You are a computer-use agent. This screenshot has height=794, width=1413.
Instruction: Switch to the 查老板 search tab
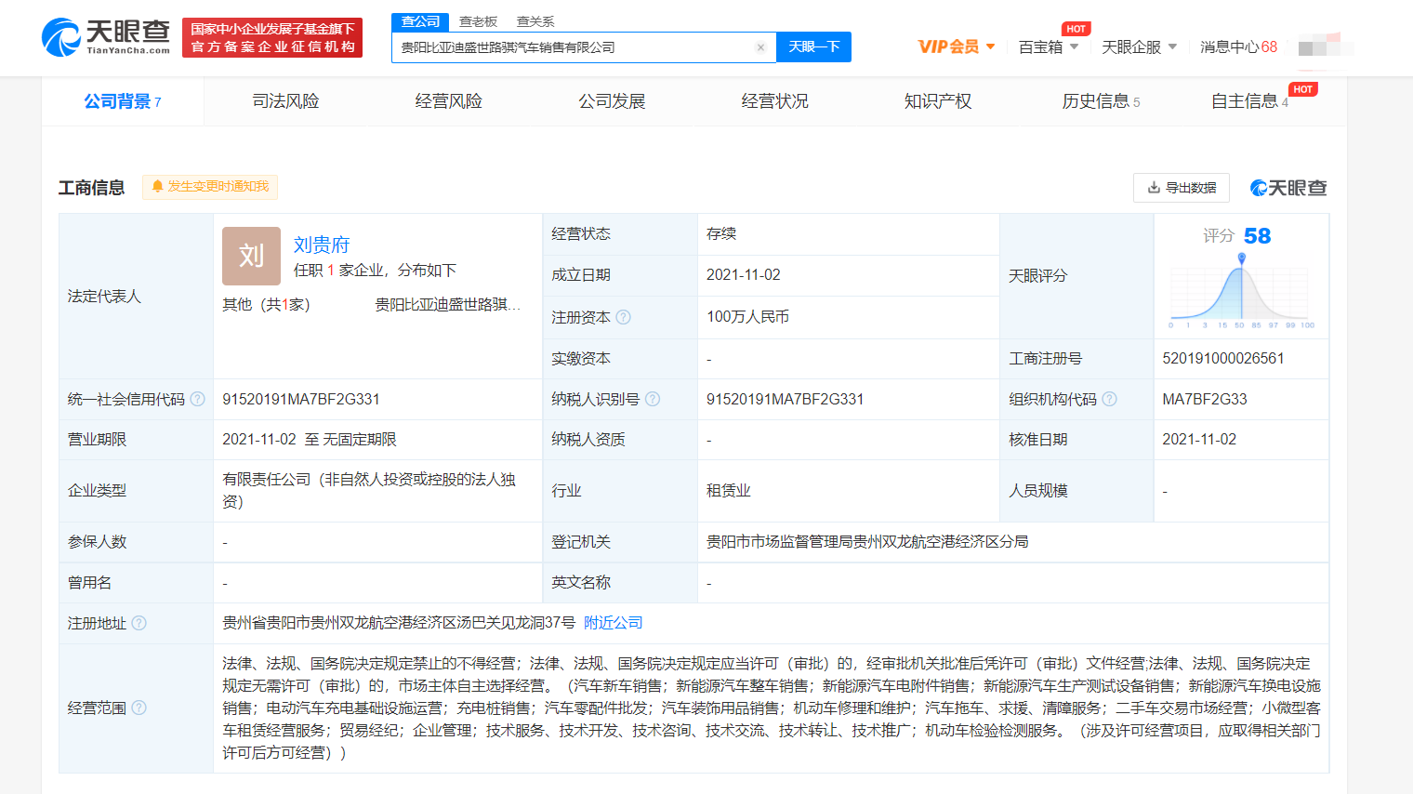(478, 21)
